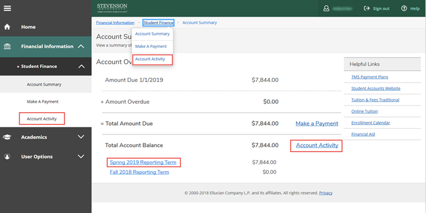The height and width of the screenshot is (213, 426).
Task: Click the User Options label in sidebar
Action: point(37,156)
